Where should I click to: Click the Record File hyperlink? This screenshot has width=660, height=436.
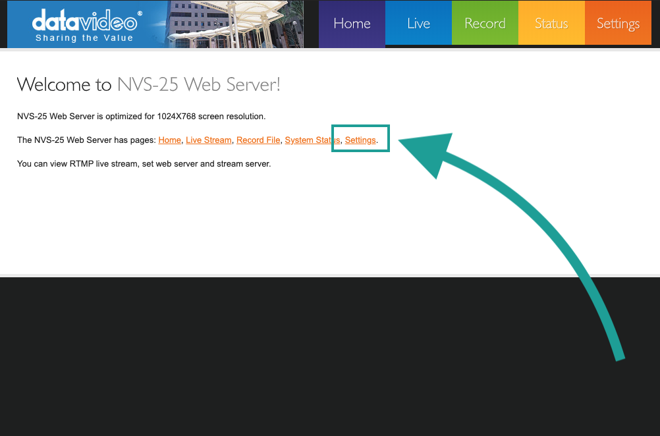(258, 140)
